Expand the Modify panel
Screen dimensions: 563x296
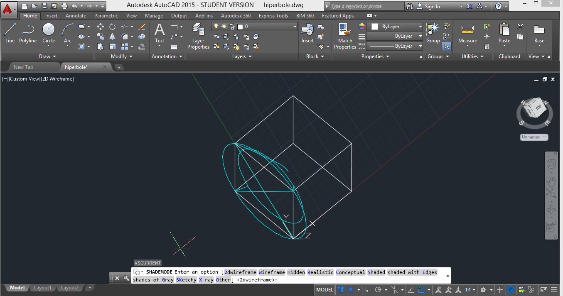[x=122, y=56]
